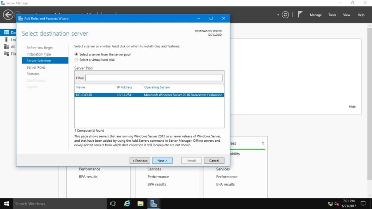Screen dimensions: 372x209
Task: Click the refresh icon in Server Manager header
Action: [x=285, y=15]
